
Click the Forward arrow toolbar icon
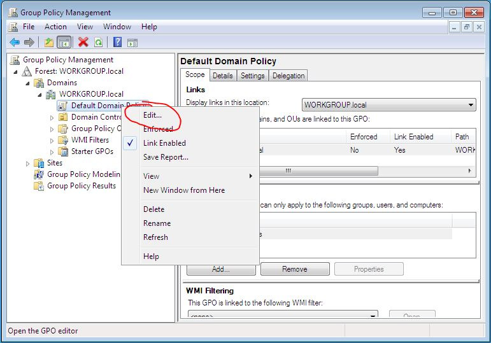(29, 43)
